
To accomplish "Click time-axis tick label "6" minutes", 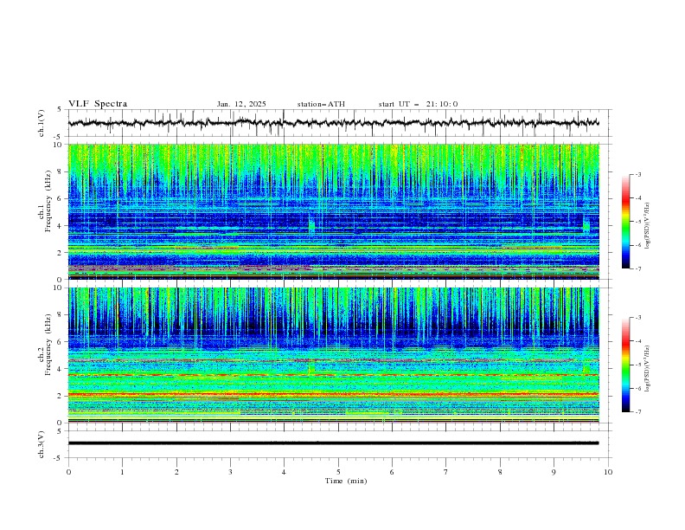I will coord(392,472).
